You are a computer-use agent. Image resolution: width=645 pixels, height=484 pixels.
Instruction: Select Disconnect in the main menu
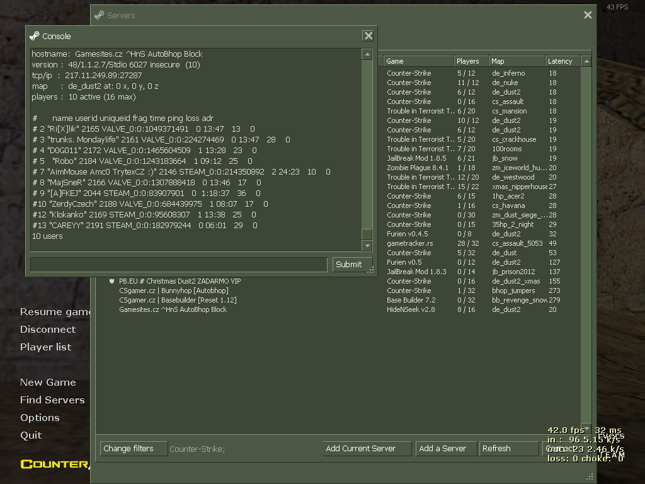pos(48,330)
